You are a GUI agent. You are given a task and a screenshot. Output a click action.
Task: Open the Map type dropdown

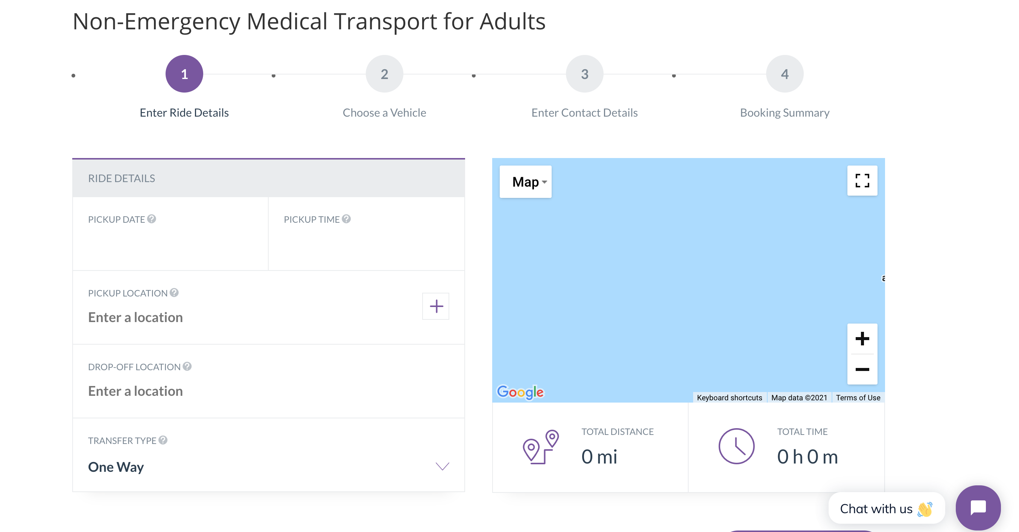[525, 182]
